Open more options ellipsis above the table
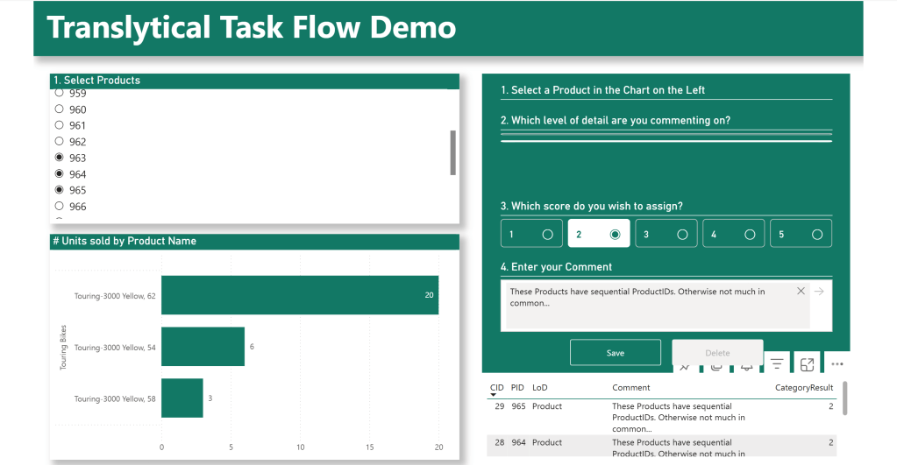 [x=836, y=363]
